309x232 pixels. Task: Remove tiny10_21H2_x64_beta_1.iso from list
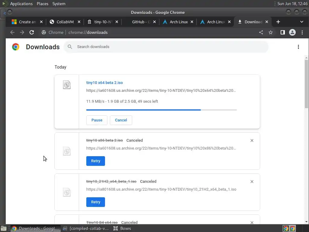[x=252, y=182]
